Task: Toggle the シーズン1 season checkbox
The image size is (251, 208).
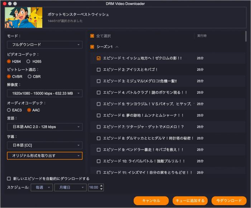Action: [92, 47]
